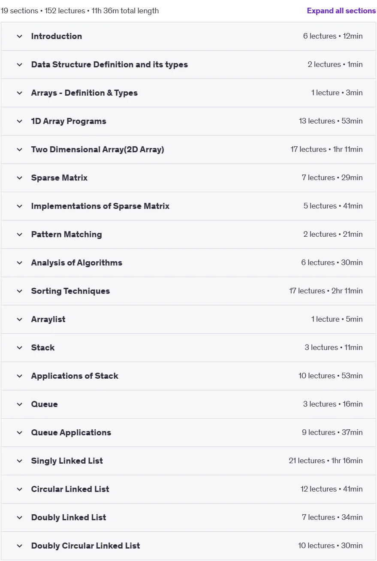The image size is (377, 561).
Task: Click chevron beside Data Structure Definition and its types
Action: click(19, 65)
